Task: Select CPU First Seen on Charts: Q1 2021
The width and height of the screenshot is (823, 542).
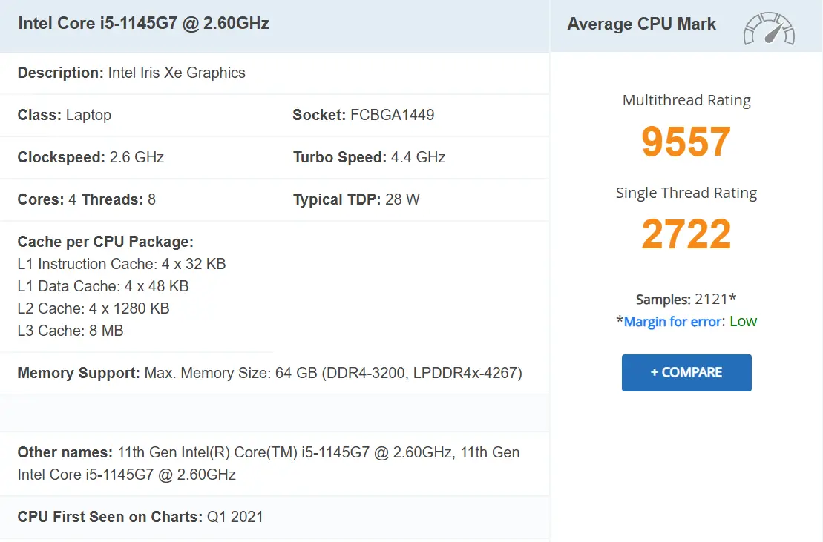Action: point(140,517)
